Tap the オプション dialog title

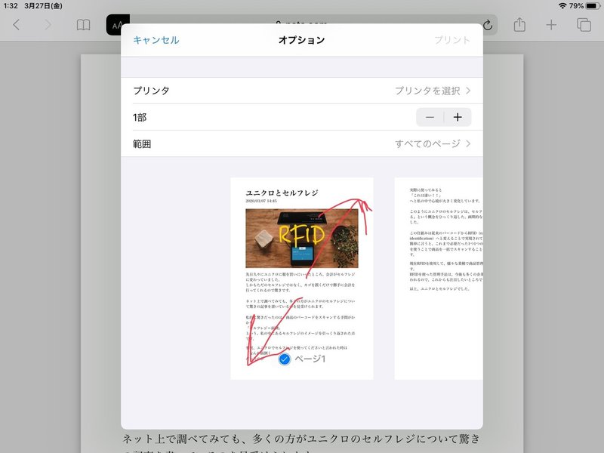[x=301, y=40]
